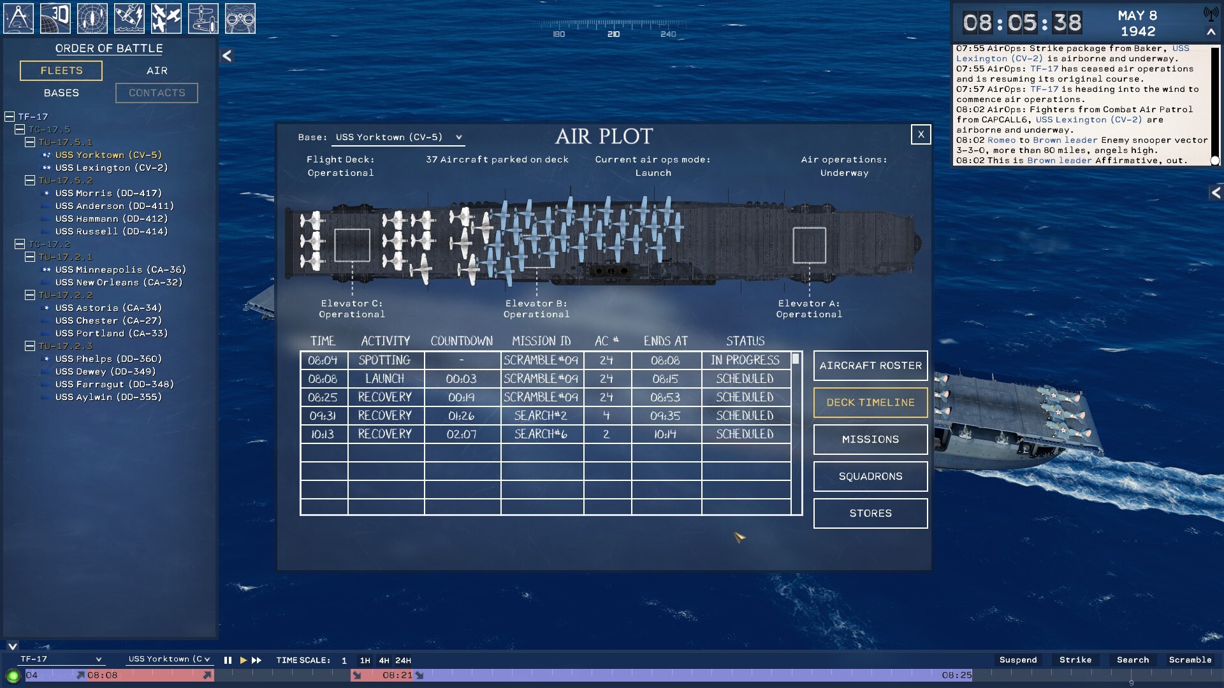The height and width of the screenshot is (688, 1224).
Task: Set time scale to 1H
Action: tap(365, 661)
